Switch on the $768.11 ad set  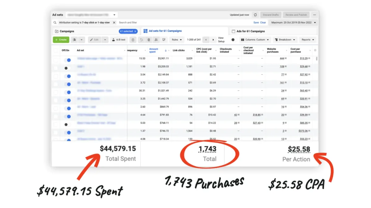(67, 124)
